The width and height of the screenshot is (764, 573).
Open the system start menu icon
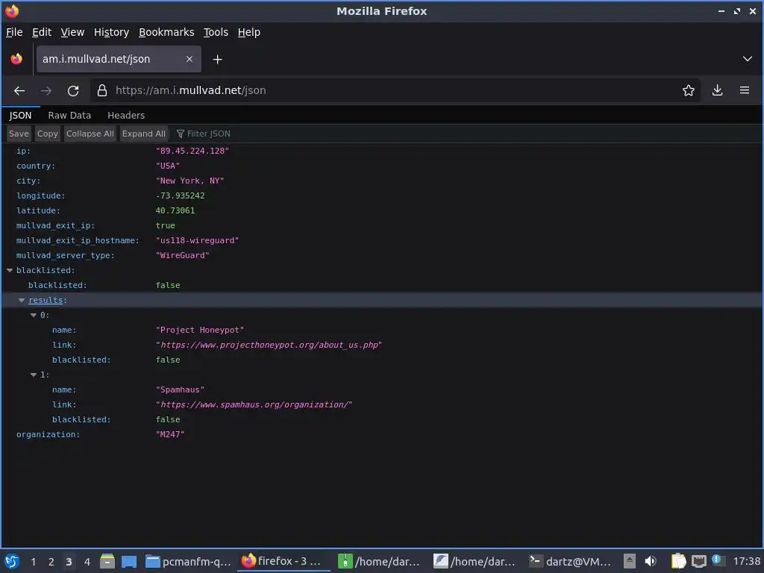point(12,561)
